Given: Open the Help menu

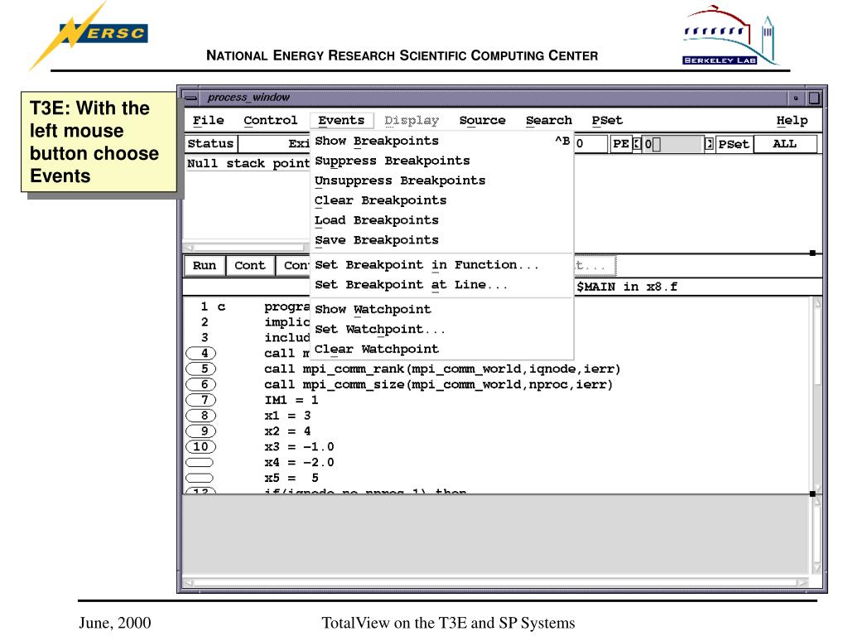Looking at the screenshot, I should pos(792,120).
